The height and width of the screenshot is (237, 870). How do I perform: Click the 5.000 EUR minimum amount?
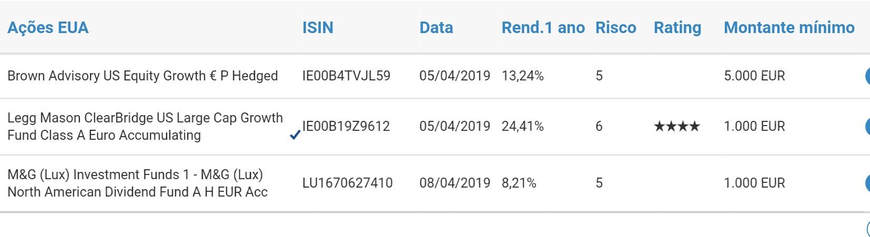[754, 76]
